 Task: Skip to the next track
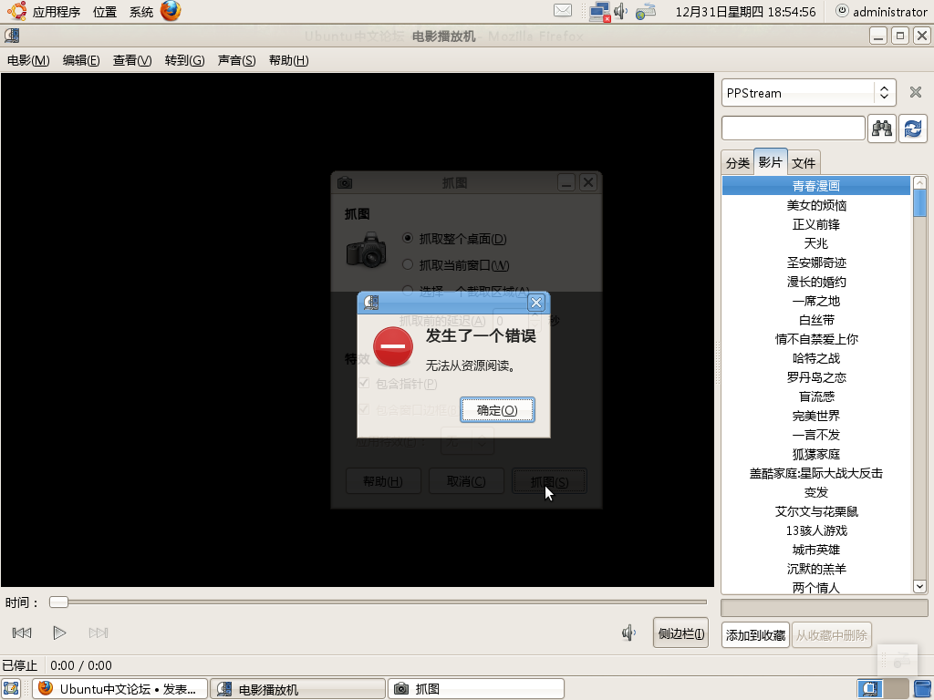(99, 633)
